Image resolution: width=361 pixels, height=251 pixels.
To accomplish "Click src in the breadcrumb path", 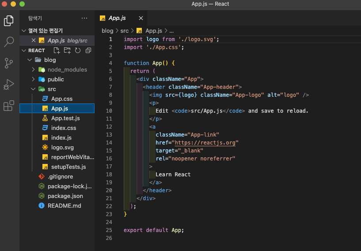I will coord(125,30).
